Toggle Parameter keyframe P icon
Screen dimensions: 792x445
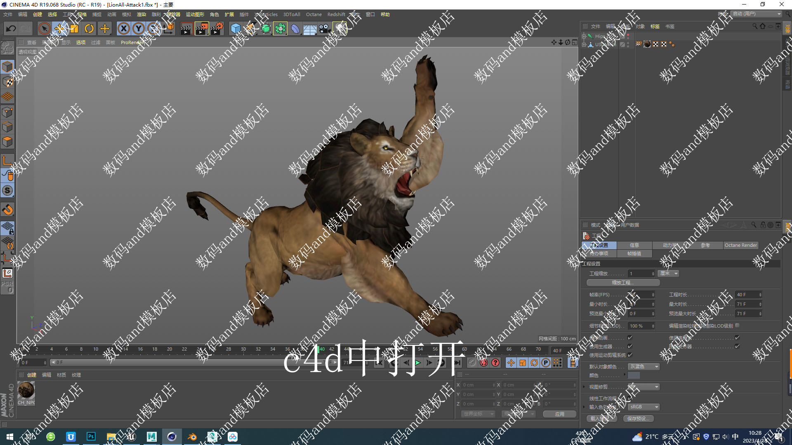tap(546, 363)
